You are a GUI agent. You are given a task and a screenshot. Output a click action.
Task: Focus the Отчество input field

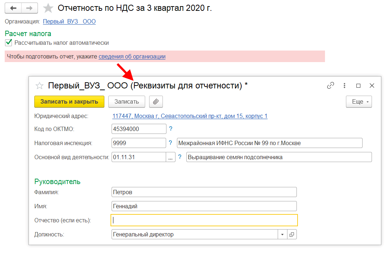204,220
